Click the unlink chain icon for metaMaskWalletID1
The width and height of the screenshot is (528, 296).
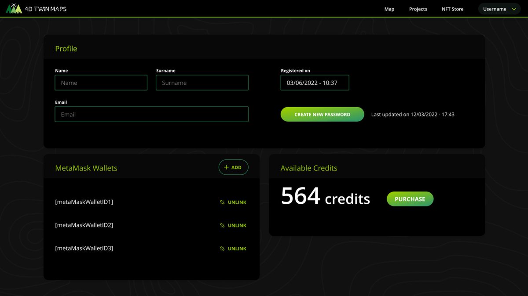pos(222,202)
